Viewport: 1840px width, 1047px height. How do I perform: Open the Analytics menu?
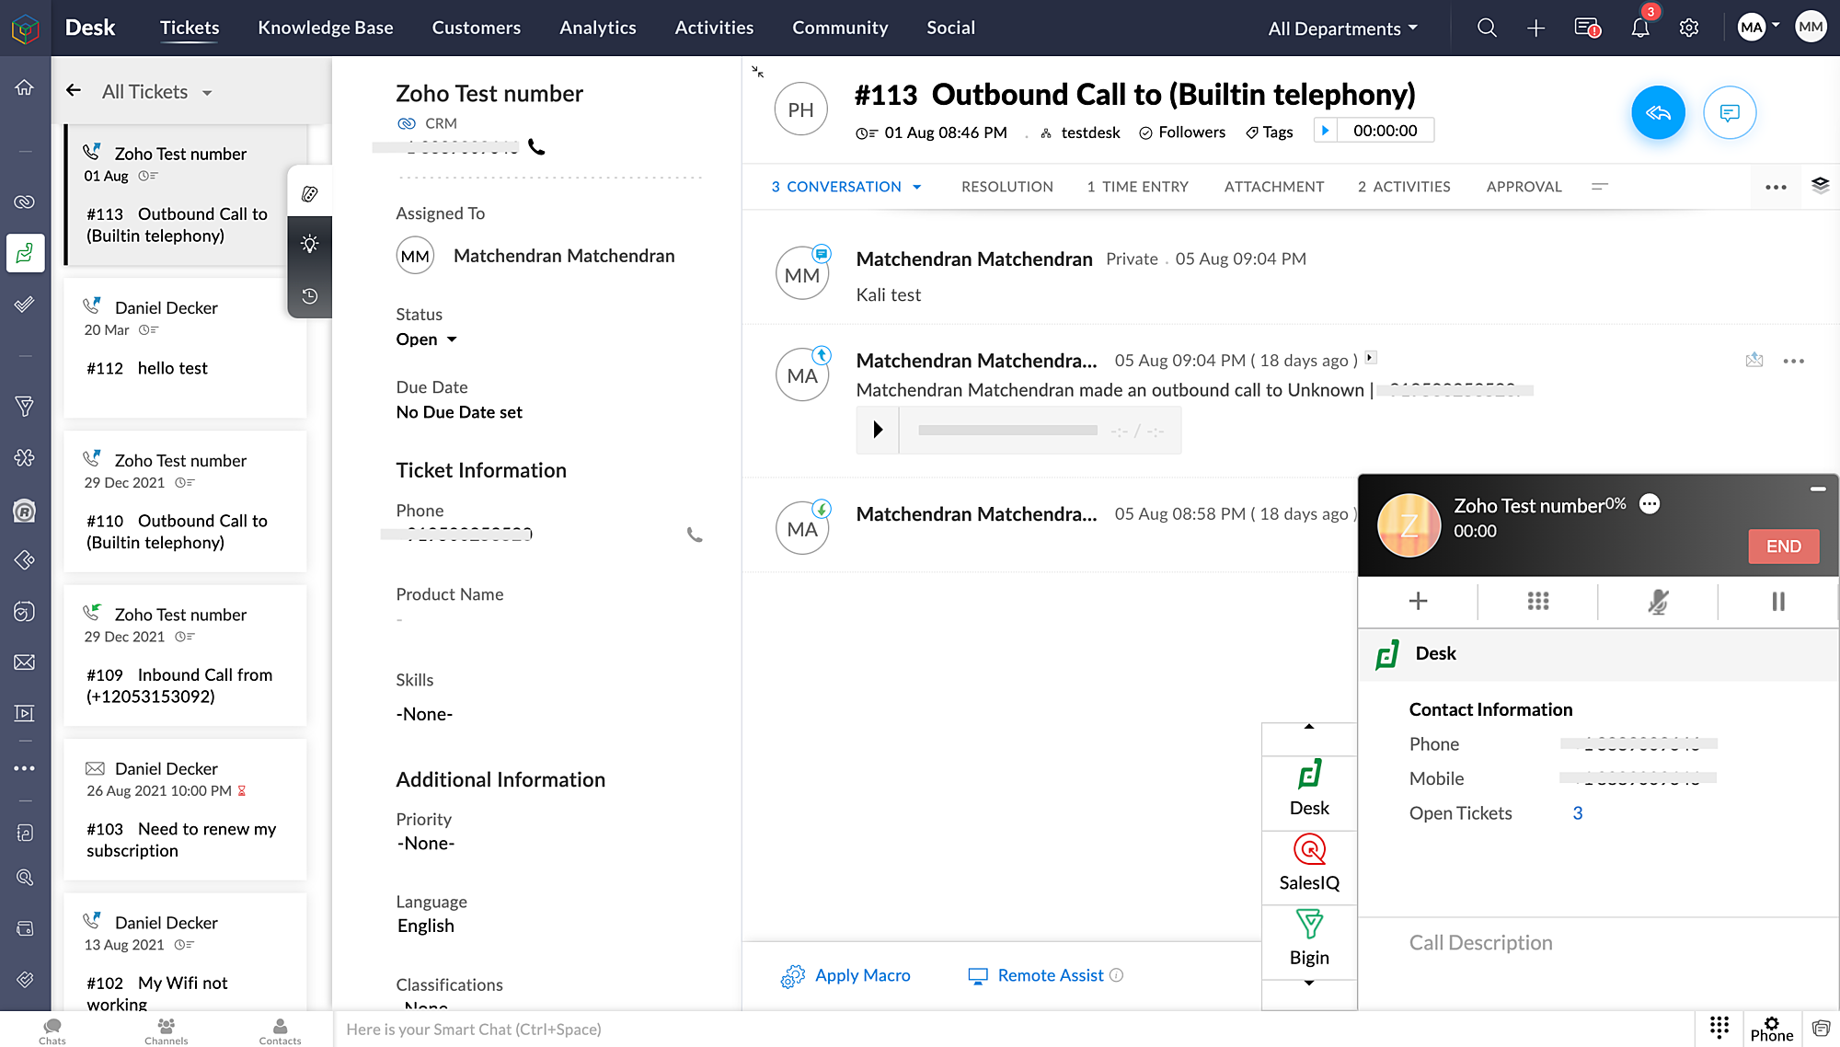(x=598, y=28)
